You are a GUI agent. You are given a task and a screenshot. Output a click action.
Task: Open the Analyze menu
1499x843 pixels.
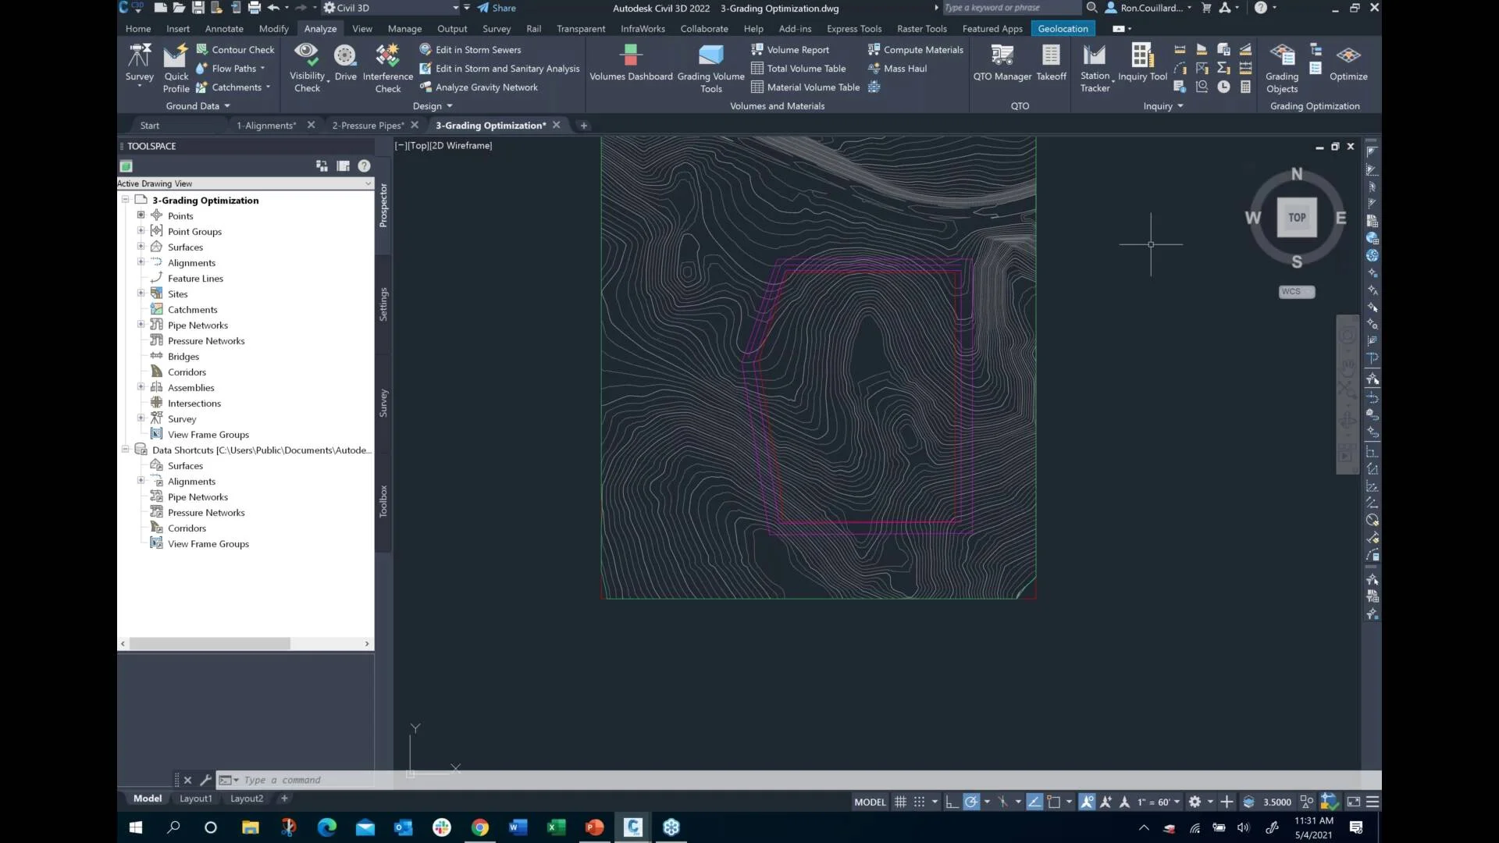(320, 28)
